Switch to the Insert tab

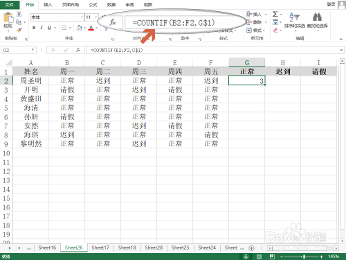48,5
